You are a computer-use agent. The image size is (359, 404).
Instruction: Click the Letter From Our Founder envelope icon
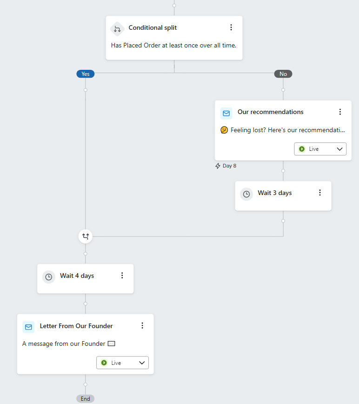pos(28,327)
